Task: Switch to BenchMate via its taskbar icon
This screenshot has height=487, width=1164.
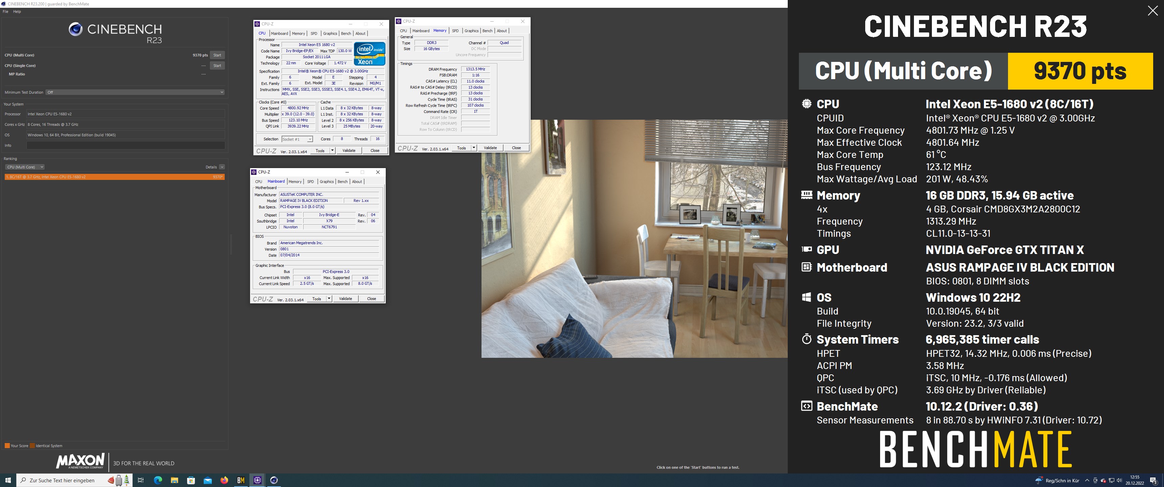Action: [241, 480]
